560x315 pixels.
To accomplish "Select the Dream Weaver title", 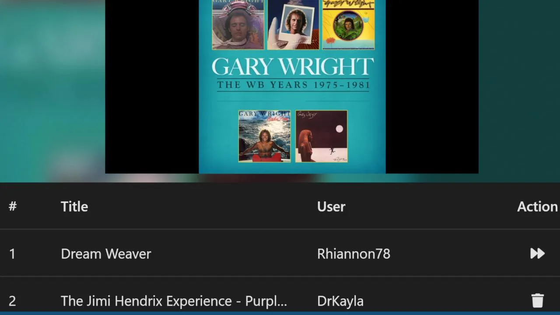I will pos(106,254).
